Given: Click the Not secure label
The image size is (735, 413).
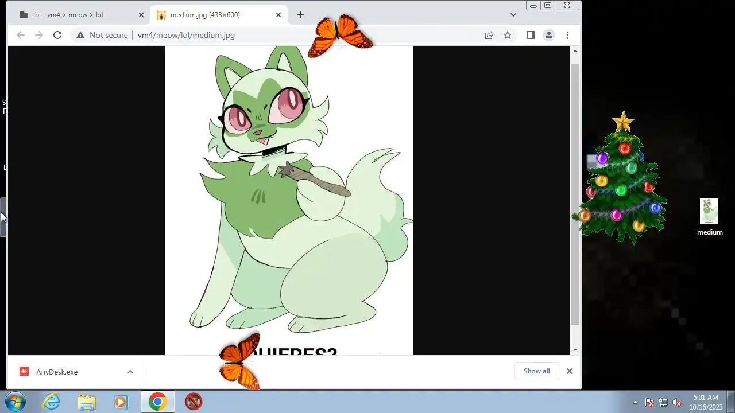Looking at the screenshot, I should 109,35.
